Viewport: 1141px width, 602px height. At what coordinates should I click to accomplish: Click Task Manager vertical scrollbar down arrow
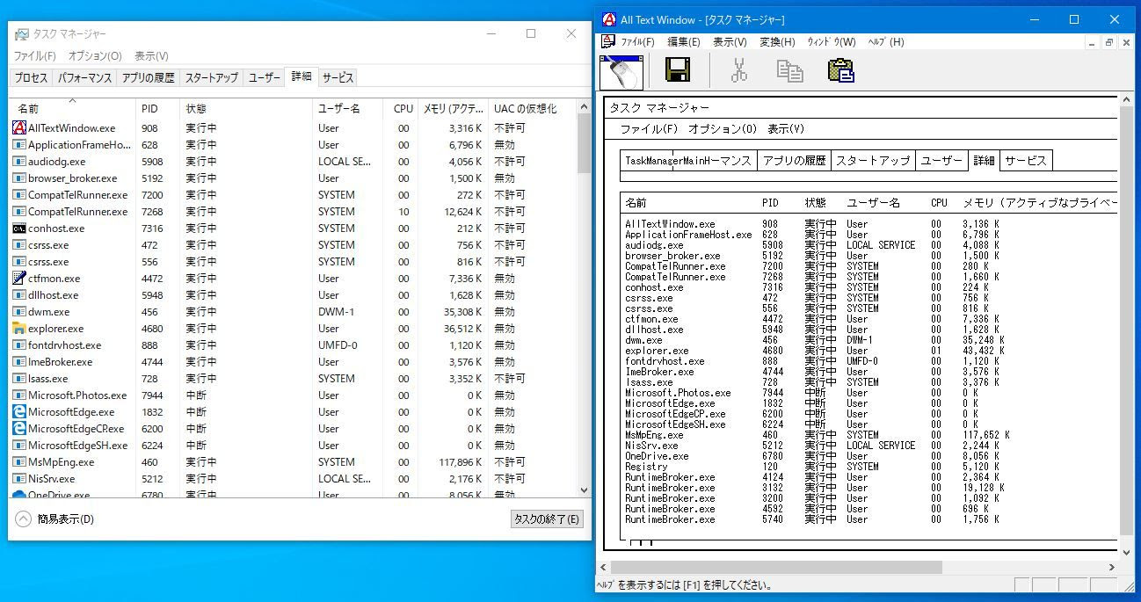(585, 490)
